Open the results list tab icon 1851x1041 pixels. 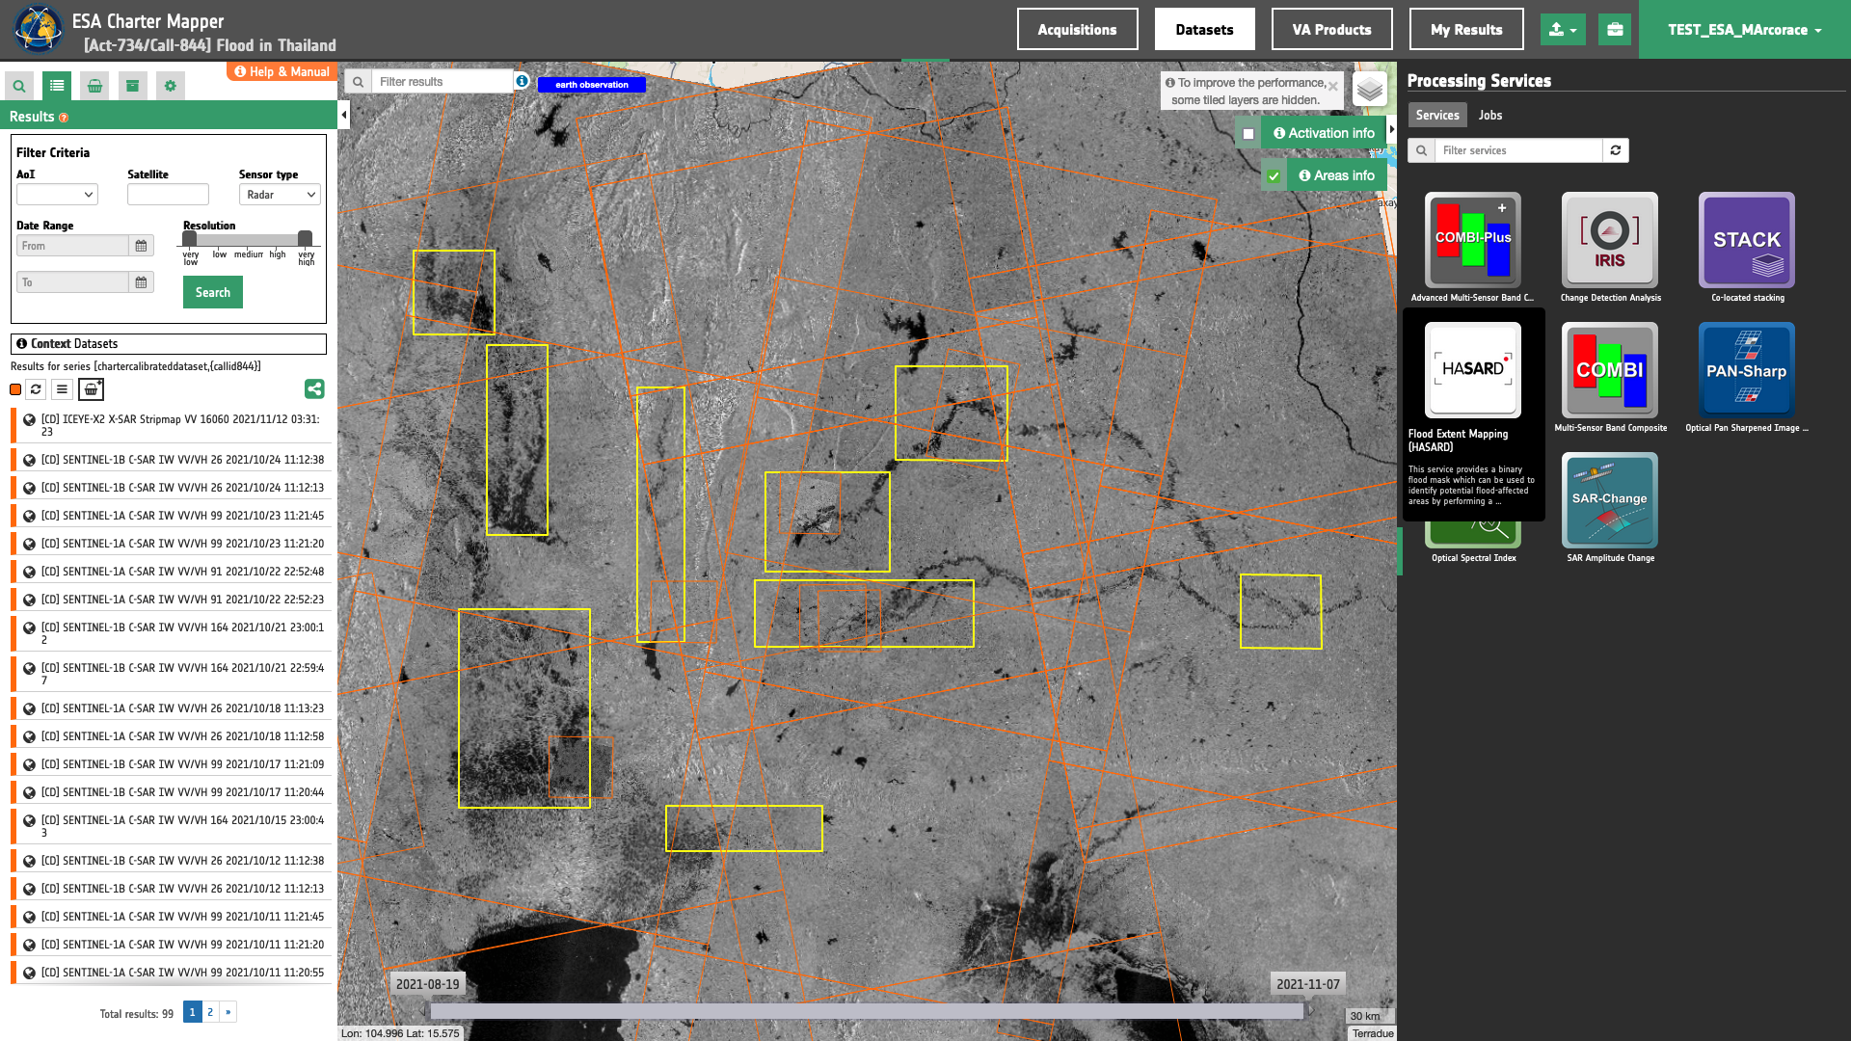(x=57, y=86)
